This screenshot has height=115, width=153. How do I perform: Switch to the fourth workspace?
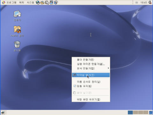146,112
